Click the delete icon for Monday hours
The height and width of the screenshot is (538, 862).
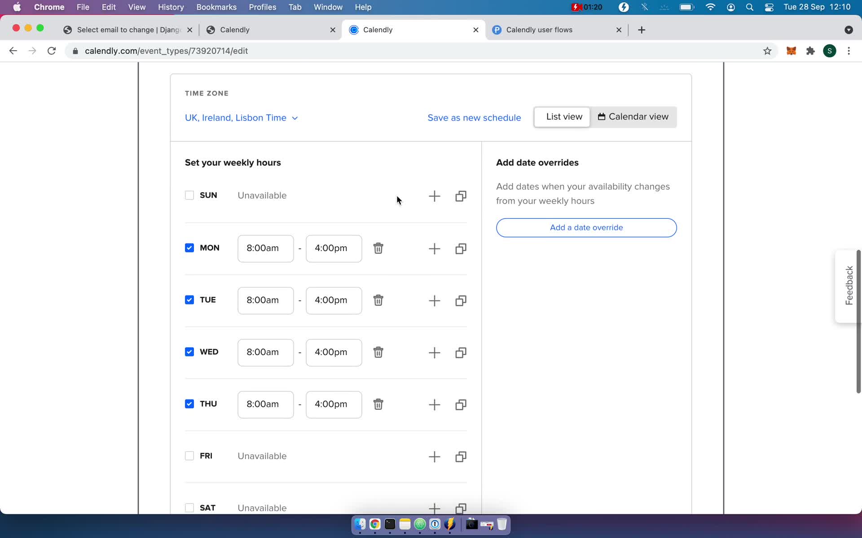[x=378, y=248]
